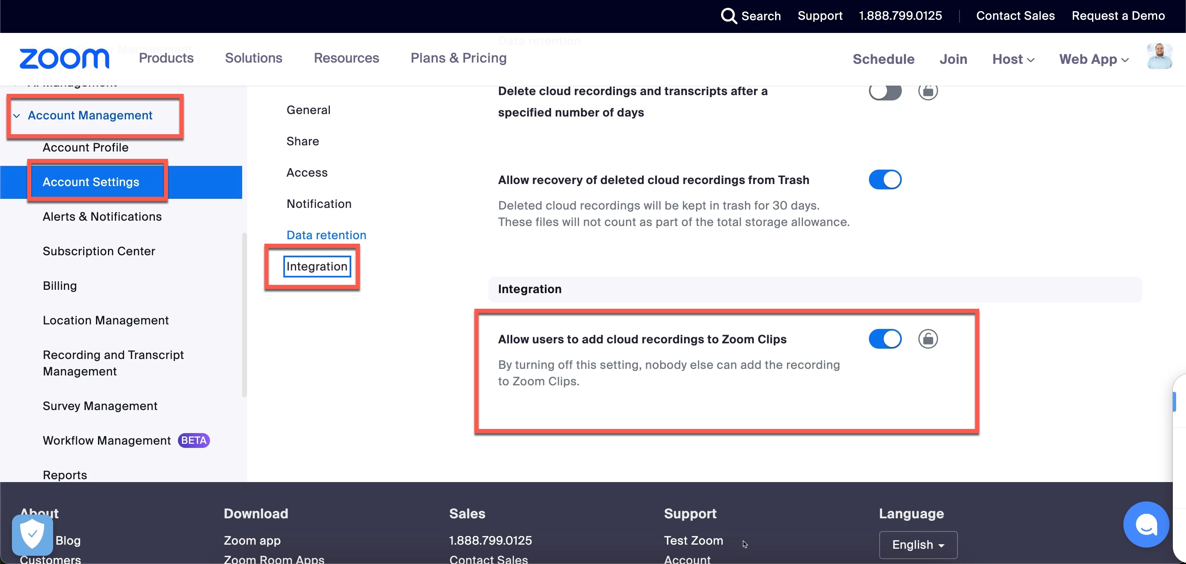Open the Web App dropdown

[x=1093, y=59]
